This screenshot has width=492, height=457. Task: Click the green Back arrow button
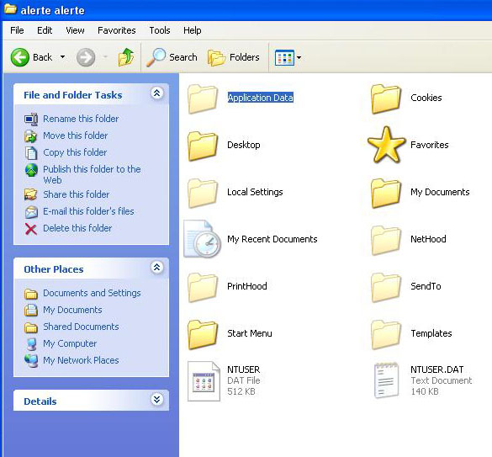[x=20, y=57]
